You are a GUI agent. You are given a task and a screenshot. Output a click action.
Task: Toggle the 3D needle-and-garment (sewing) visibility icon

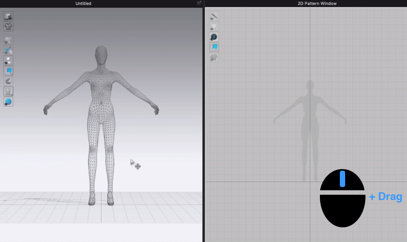click(8, 50)
